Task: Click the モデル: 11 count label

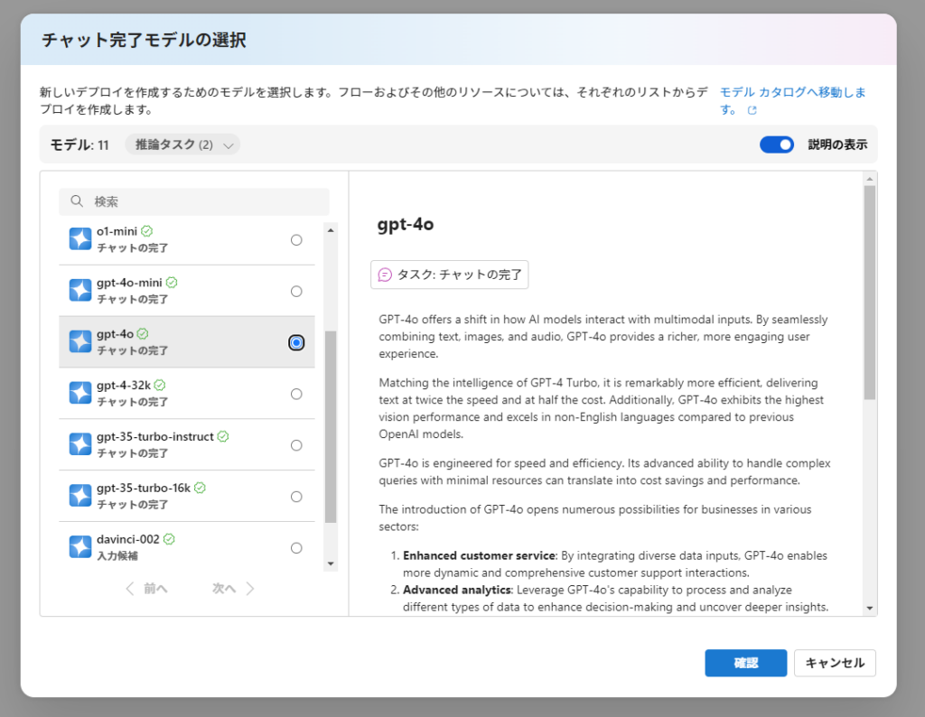Action: tap(79, 145)
